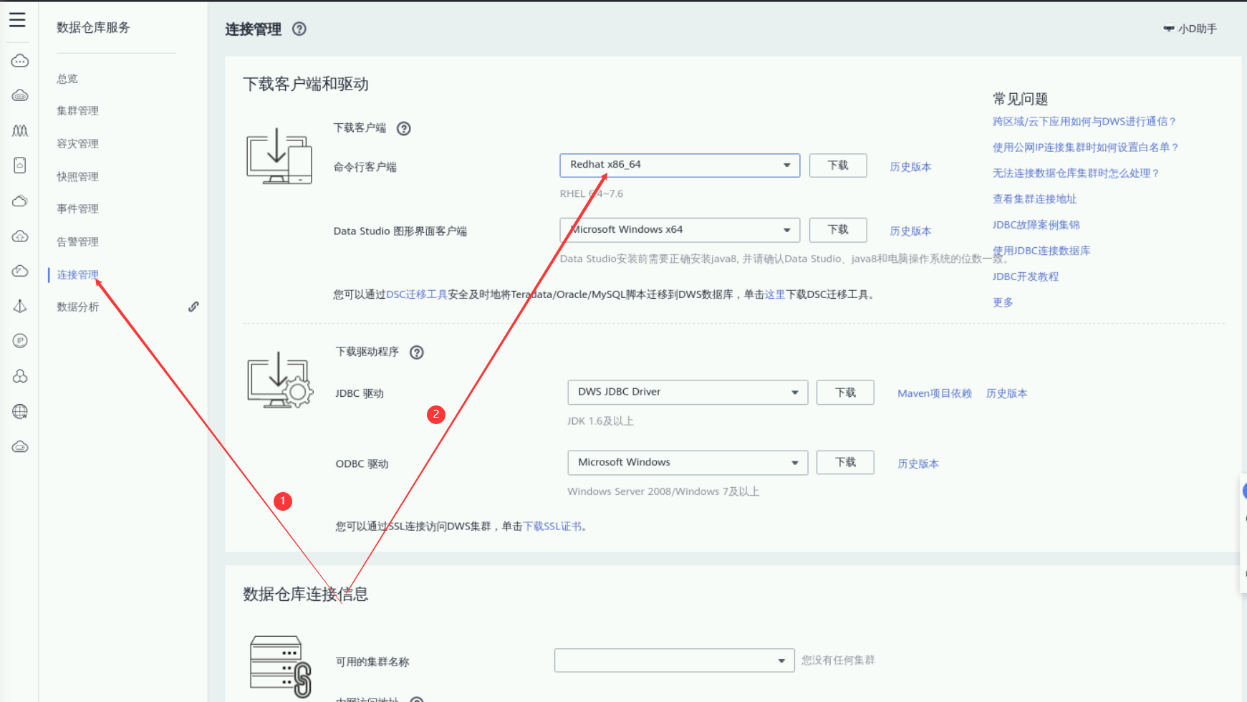Open 数据分析 in the sidebar

[x=78, y=307]
